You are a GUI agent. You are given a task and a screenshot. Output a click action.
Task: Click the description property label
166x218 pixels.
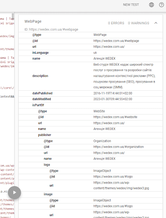pyautogui.click(x=40, y=76)
